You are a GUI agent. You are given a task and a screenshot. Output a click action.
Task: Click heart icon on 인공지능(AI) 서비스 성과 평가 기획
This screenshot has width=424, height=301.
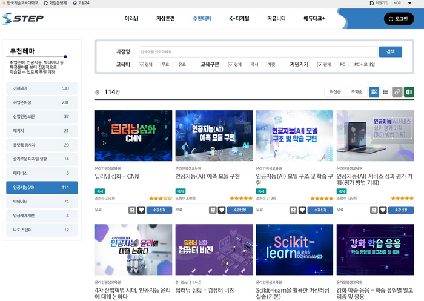coord(383,210)
